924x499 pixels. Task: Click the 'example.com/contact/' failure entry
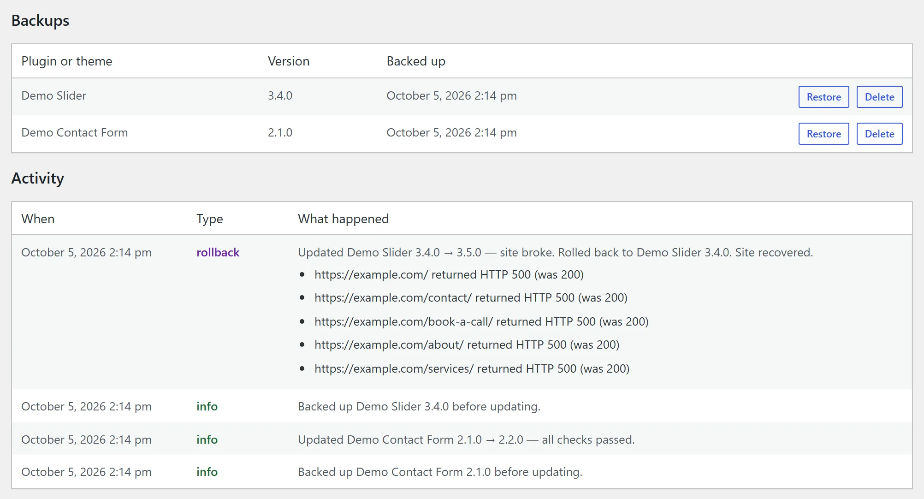click(471, 297)
